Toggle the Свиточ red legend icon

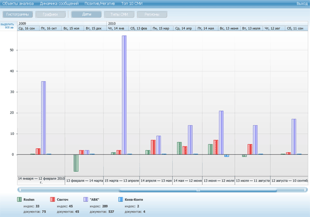click(53, 199)
